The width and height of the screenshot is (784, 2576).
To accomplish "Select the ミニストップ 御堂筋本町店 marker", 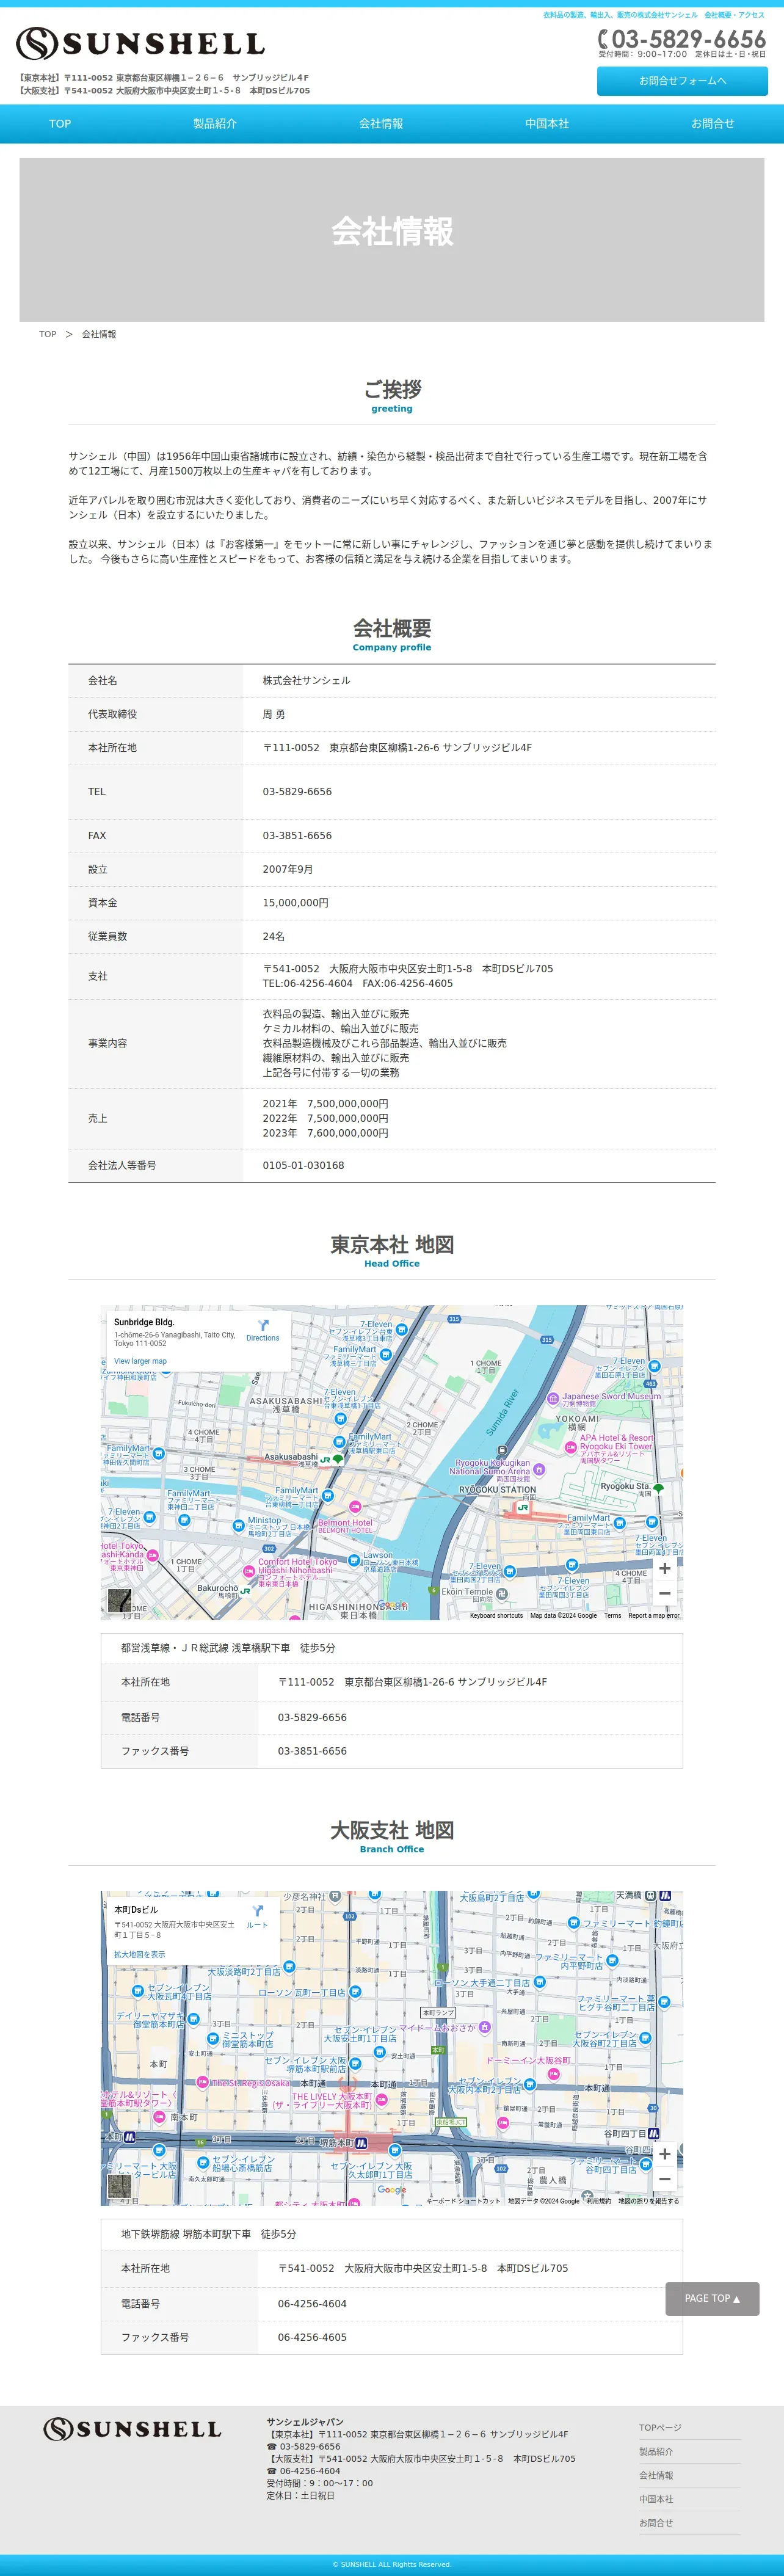I will pyautogui.click(x=212, y=2039).
